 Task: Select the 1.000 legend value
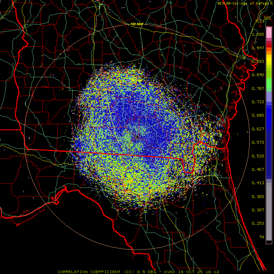click(x=258, y=34)
